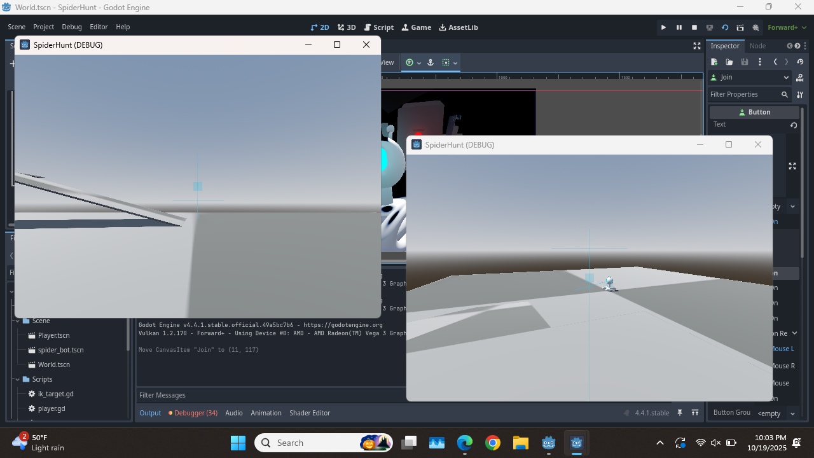The image size is (814, 458).
Task: Pause the running project
Action: [x=679, y=27]
